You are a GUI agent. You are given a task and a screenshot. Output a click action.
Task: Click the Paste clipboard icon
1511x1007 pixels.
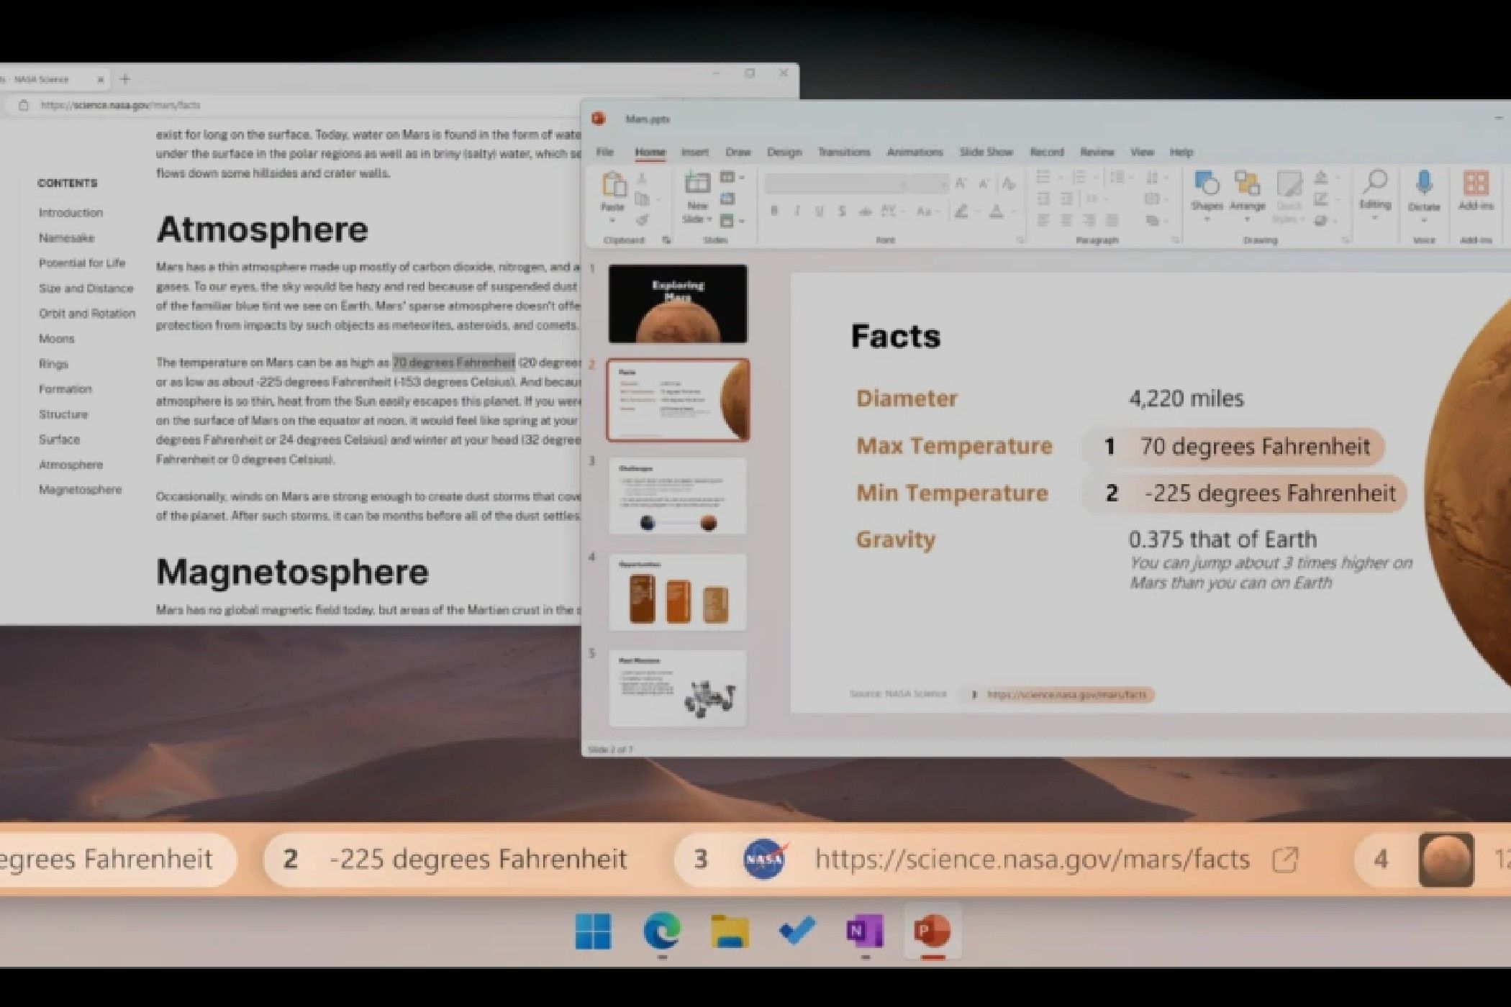pos(613,185)
